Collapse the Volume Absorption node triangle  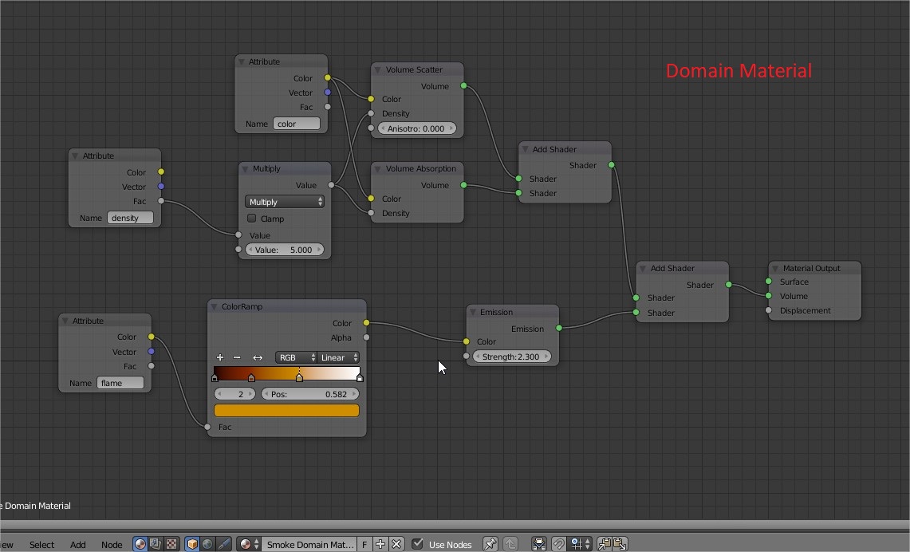click(x=377, y=169)
